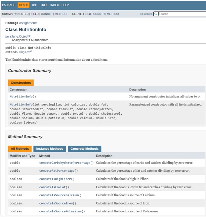Click 'Calculates if the food is source of Iron.'
This screenshot has width=206, height=217.
[123, 203]
